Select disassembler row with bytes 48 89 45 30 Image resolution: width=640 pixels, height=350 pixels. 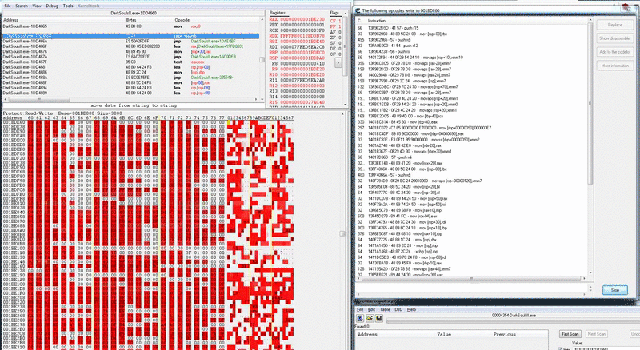pos(130,52)
